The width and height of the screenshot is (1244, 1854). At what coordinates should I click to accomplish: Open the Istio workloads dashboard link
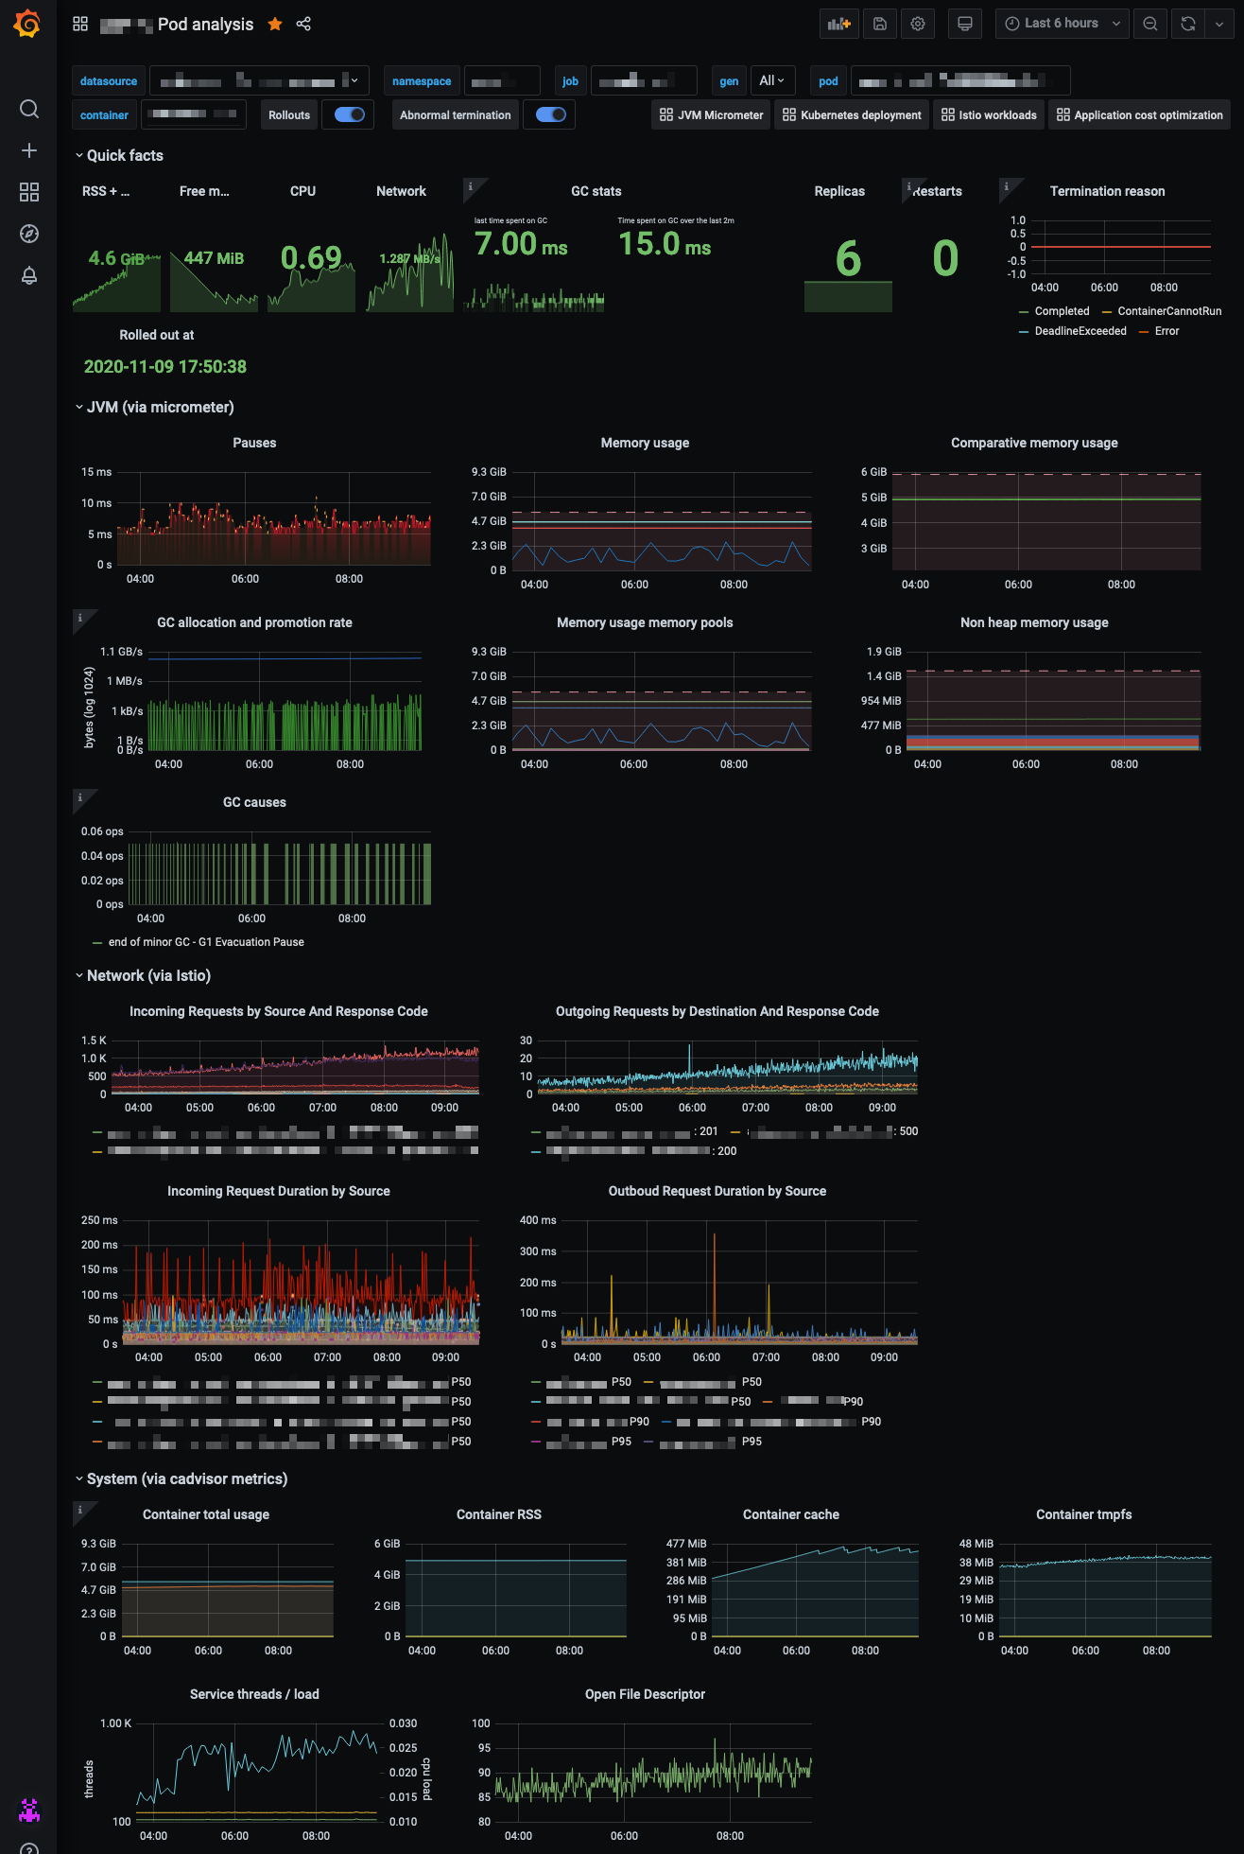[x=989, y=115]
